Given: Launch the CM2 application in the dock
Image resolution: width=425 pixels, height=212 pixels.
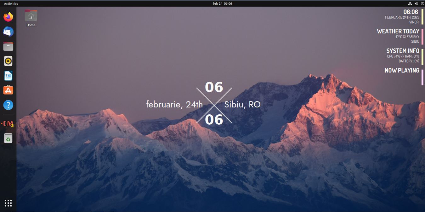Looking at the screenshot, I should 8,123.
